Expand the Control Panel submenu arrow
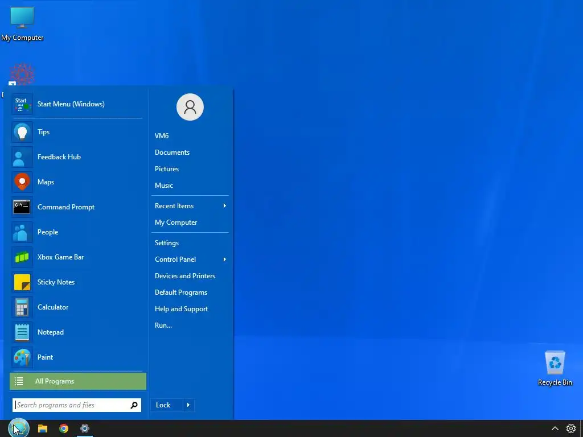583x437 pixels. [224, 259]
